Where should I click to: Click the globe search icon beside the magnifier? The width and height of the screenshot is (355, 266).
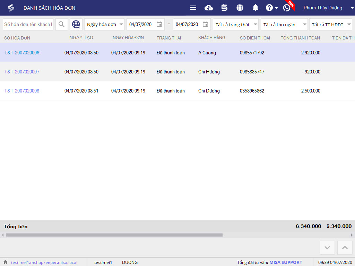click(76, 24)
